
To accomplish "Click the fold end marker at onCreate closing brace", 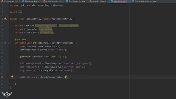I will 9,84.
